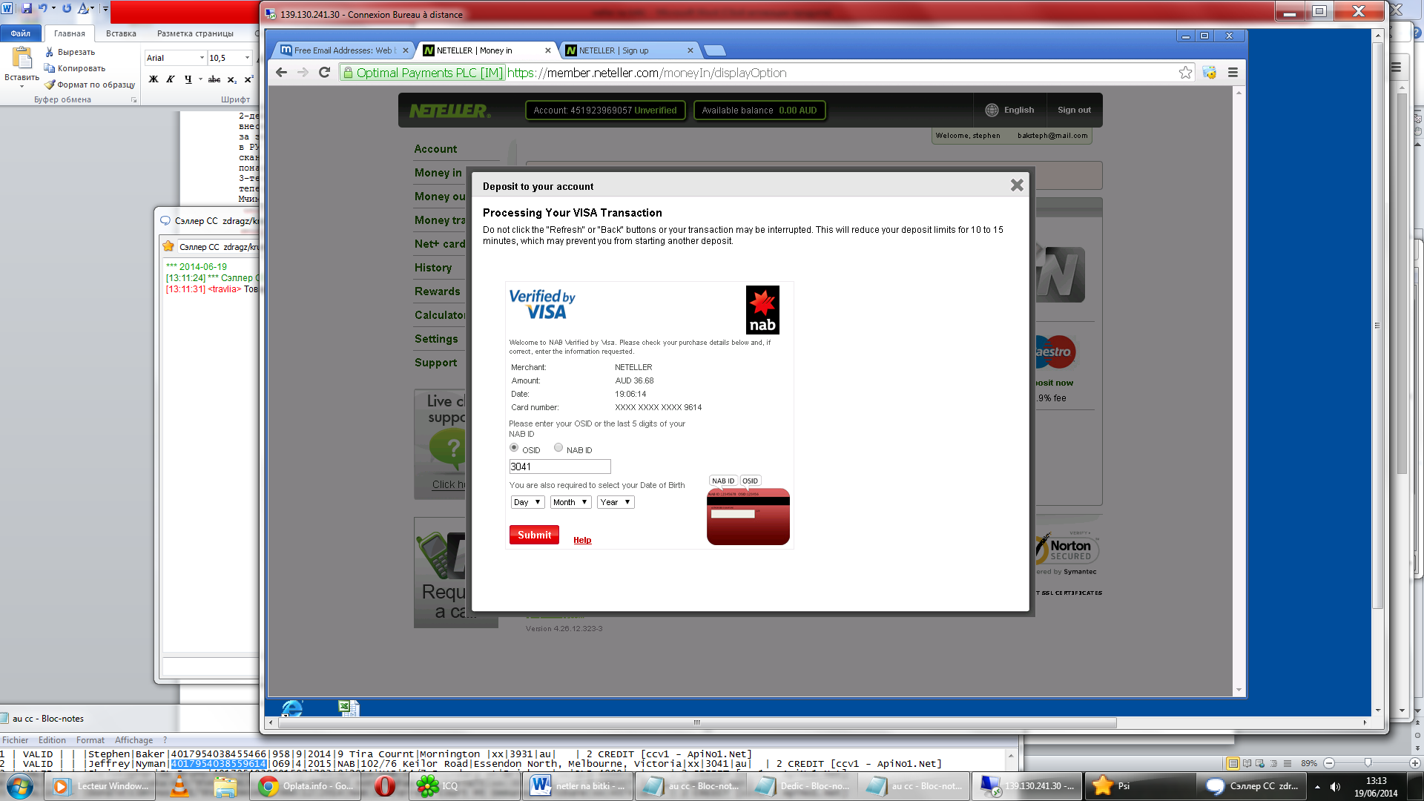The image size is (1424, 801).
Task: Open Customize Quick Access Toolbar dropdown
Action: [x=105, y=8]
